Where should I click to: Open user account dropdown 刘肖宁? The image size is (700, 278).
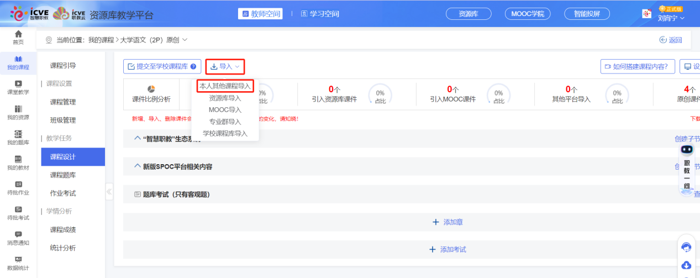click(671, 18)
